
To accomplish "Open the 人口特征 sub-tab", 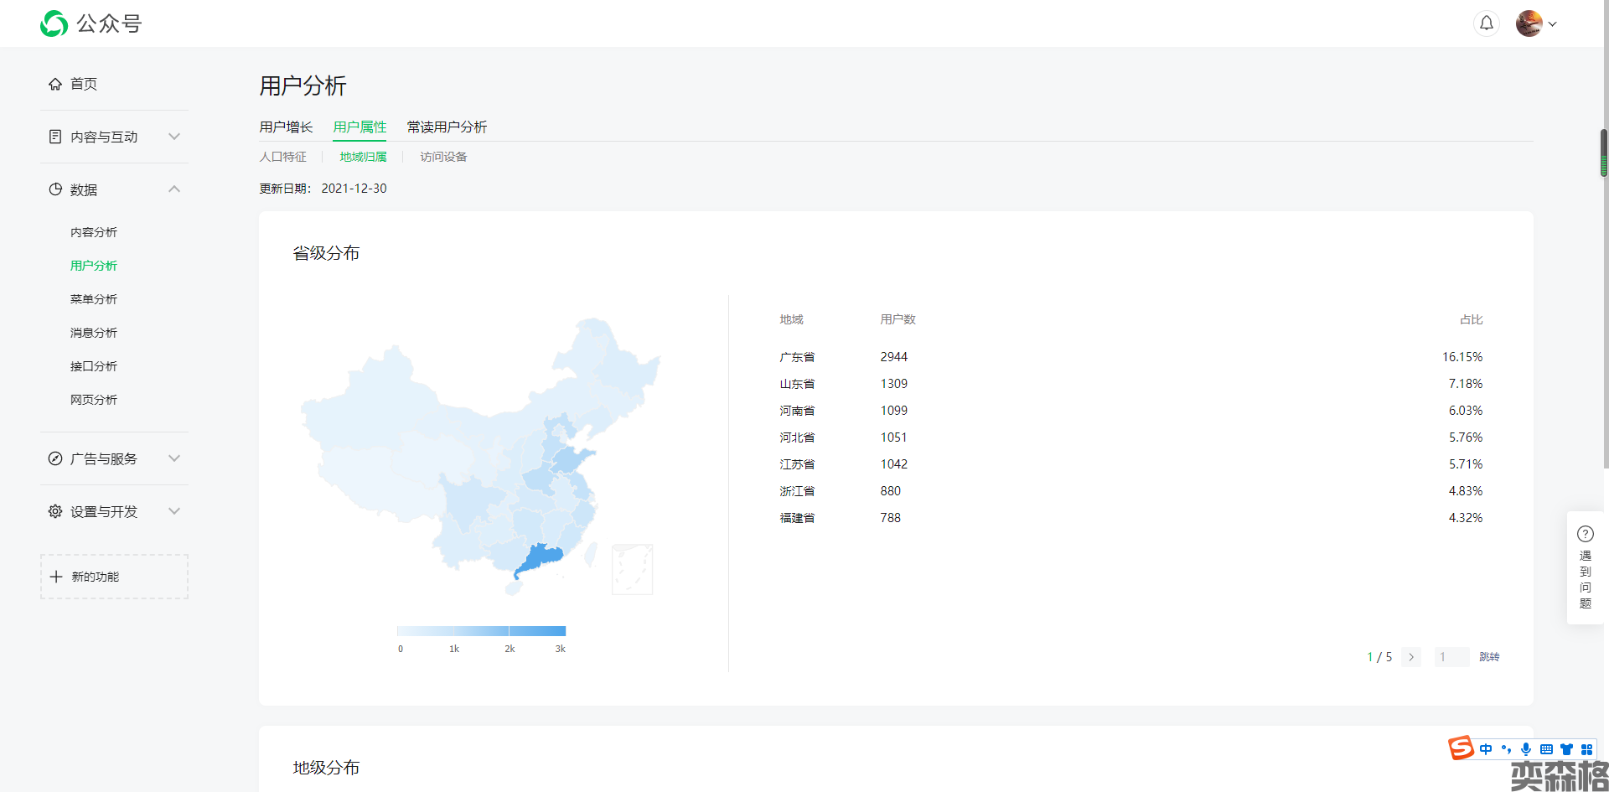I will (x=282, y=157).
